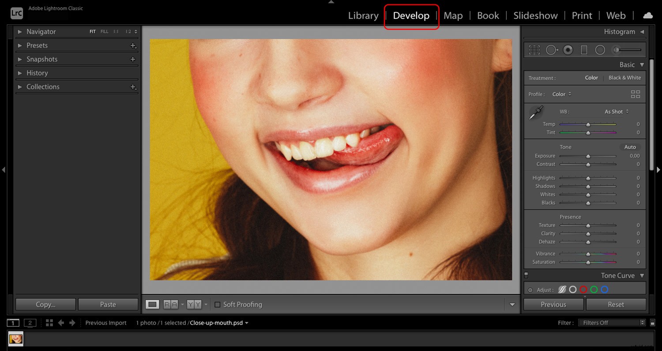Click the Previous button
The image size is (662, 351).
click(x=553, y=304)
